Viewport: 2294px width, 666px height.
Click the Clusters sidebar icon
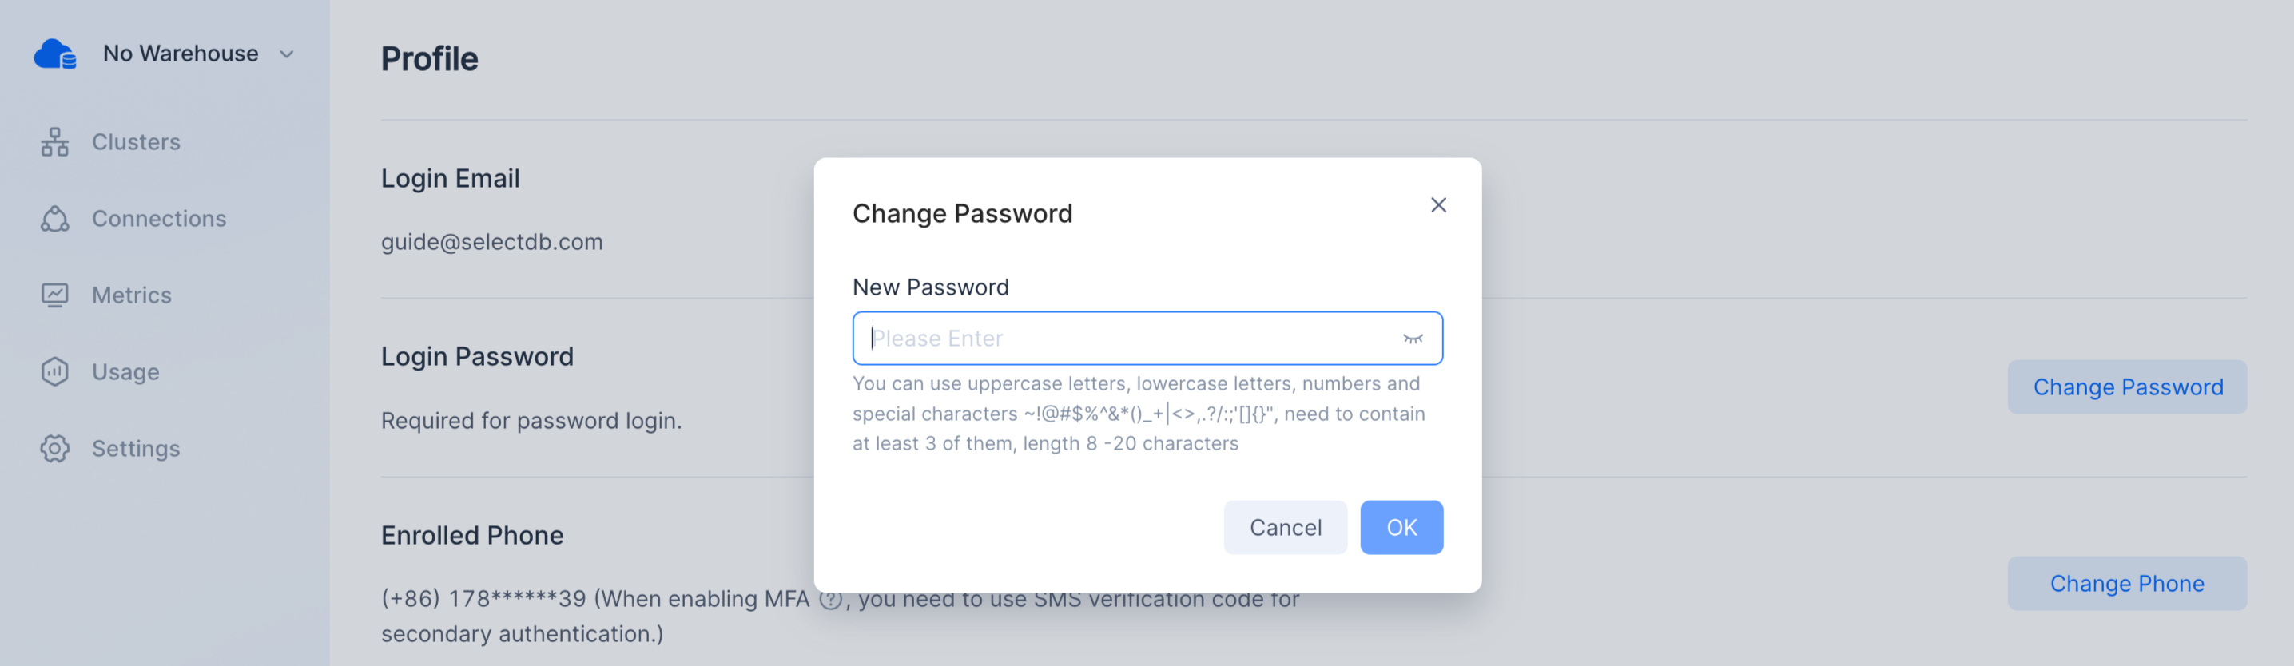(54, 141)
